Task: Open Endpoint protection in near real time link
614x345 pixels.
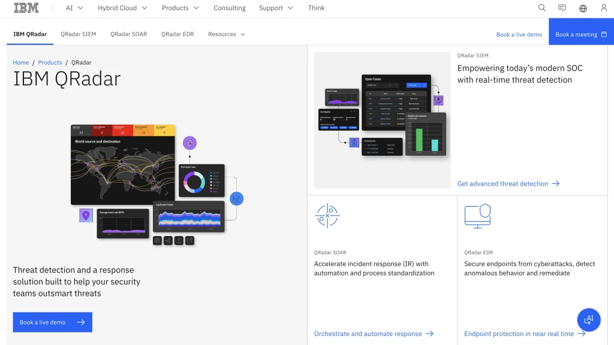Action: pyautogui.click(x=525, y=334)
